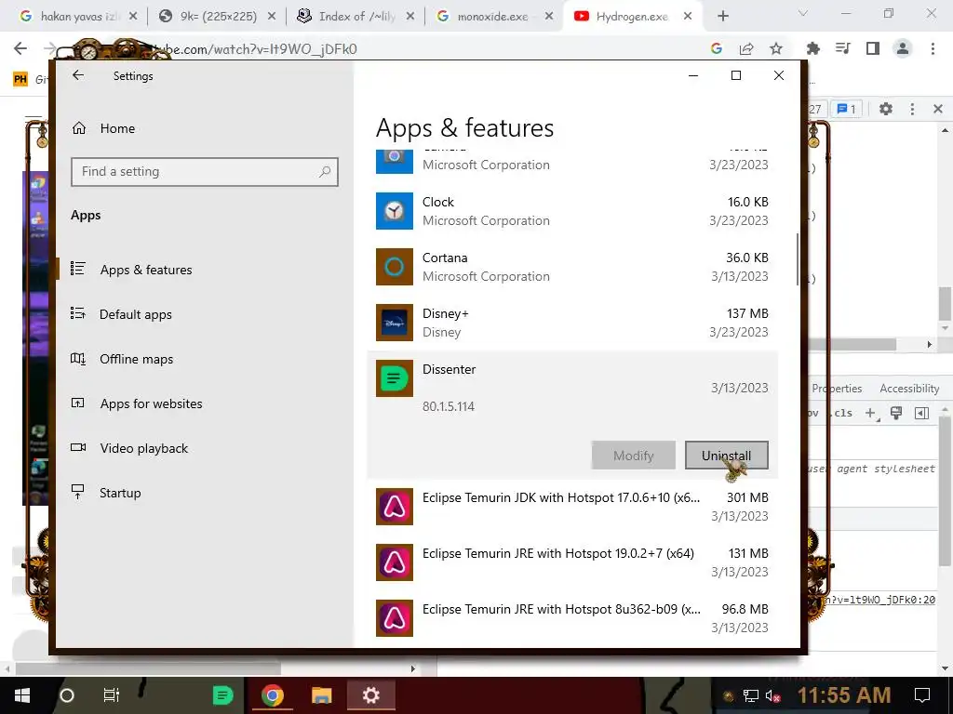Screen dimensions: 953x714
Task: Select the Disney+ app icon
Action: click(395, 323)
